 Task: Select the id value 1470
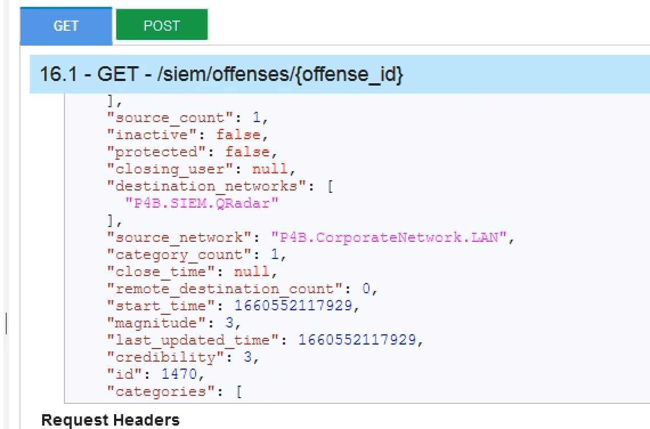[x=179, y=374]
